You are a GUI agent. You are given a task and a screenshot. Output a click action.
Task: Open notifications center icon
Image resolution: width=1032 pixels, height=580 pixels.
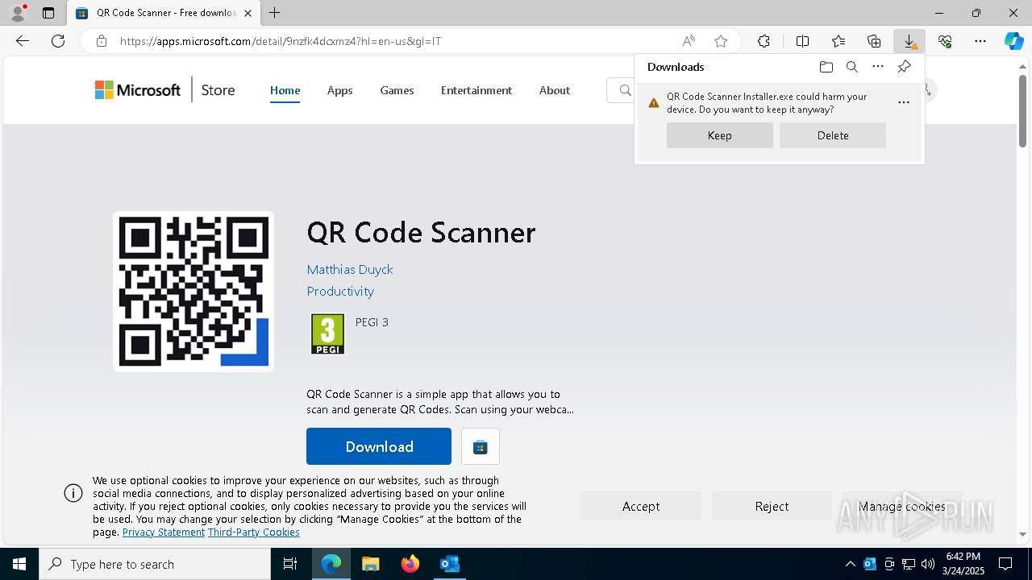(x=1005, y=564)
